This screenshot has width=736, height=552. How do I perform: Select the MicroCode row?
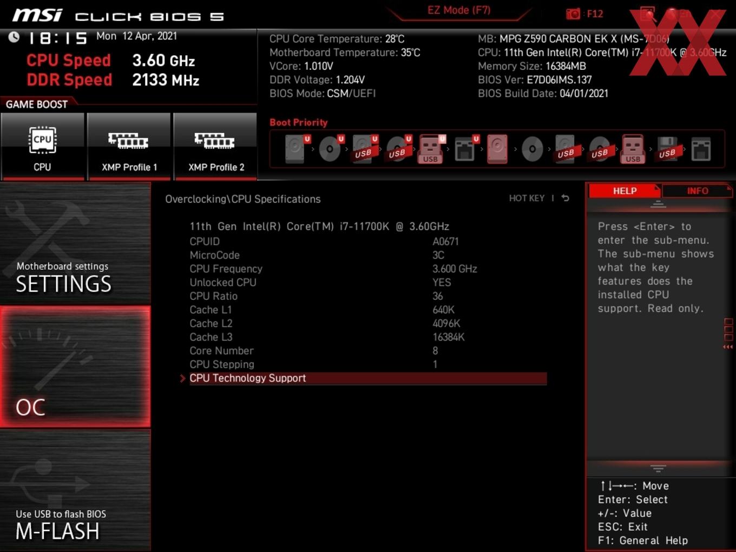pyautogui.click(x=367, y=255)
